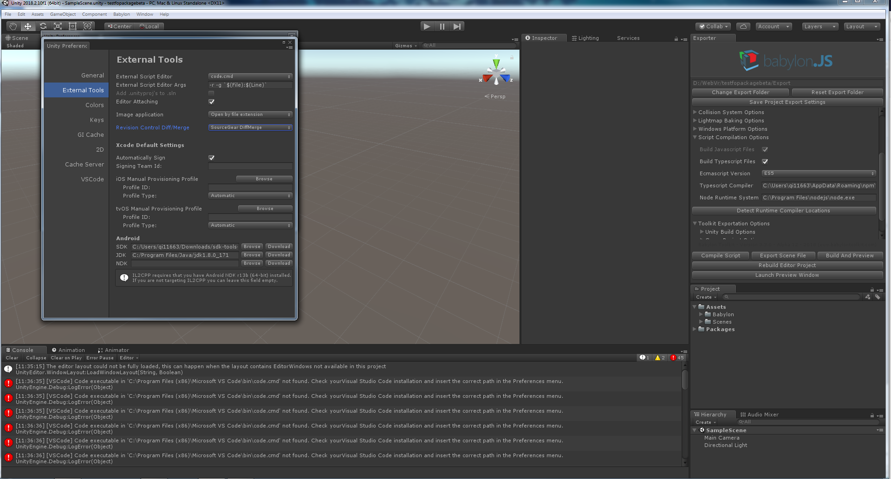Toggle Build Javascript Files checkbox
891x479 pixels.
click(765, 150)
